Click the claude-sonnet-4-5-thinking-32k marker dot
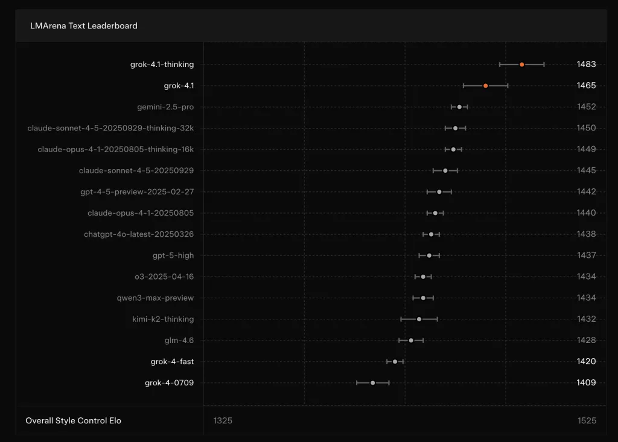 456,127
